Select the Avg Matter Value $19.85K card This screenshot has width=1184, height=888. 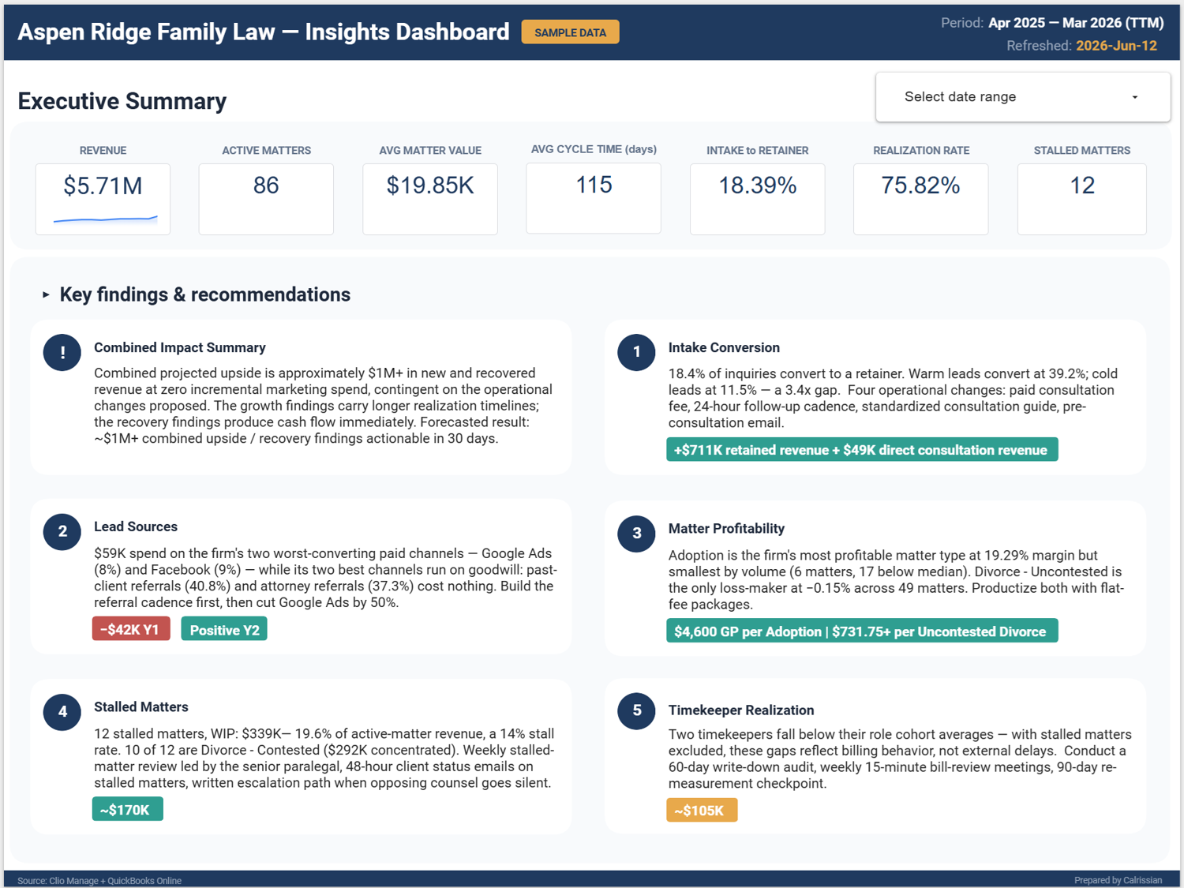click(430, 199)
